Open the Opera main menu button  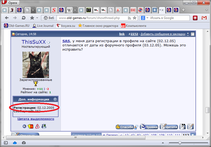point(11,3)
